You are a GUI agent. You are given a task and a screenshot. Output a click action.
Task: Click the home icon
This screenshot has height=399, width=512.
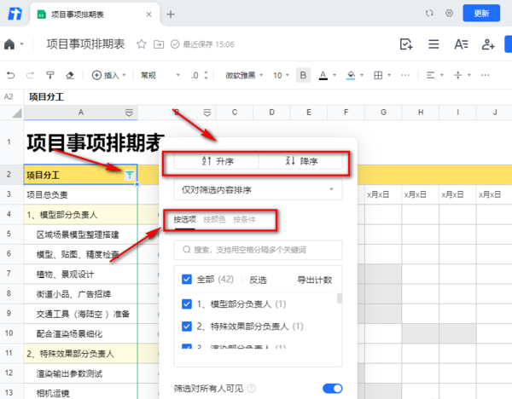click(x=10, y=44)
